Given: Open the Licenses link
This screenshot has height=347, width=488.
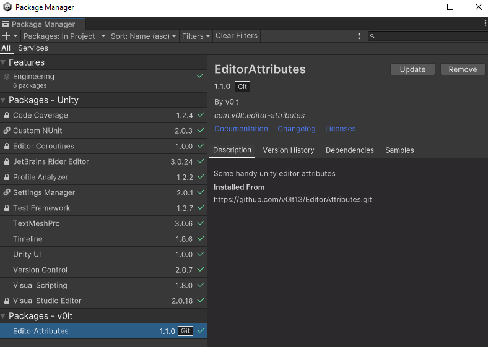Looking at the screenshot, I should (x=341, y=129).
